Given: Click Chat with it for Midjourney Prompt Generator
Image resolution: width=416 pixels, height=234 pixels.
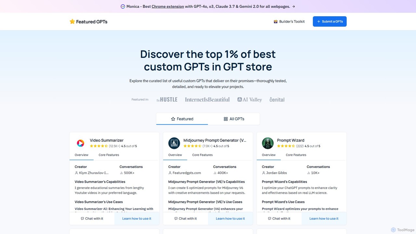Looking at the screenshot, I should (x=186, y=219).
